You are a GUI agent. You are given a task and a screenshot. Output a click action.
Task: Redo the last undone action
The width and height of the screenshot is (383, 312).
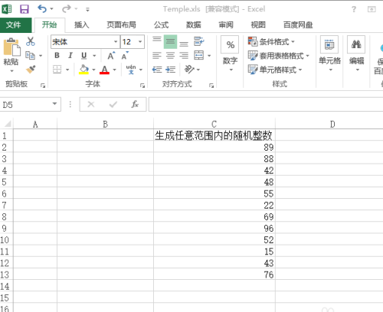tap(67, 9)
